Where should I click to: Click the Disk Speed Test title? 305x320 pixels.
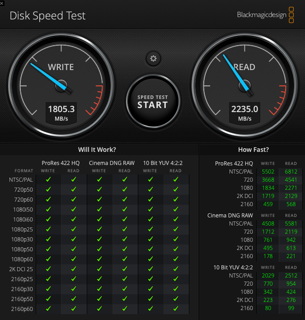tap(47, 16)
